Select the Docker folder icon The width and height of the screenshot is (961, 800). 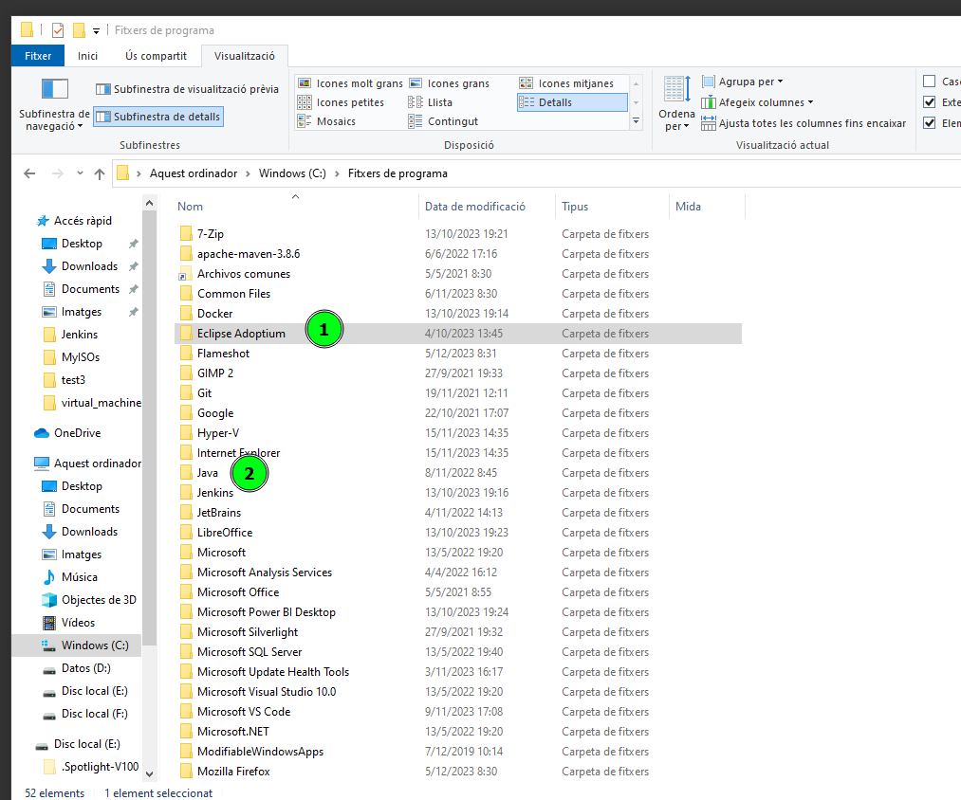pyautogui.click(x=186, y=314)
